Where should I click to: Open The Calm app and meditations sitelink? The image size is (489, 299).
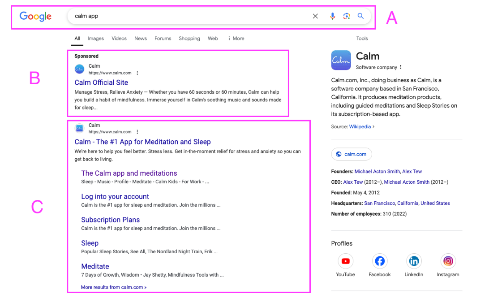pos(129,173)
